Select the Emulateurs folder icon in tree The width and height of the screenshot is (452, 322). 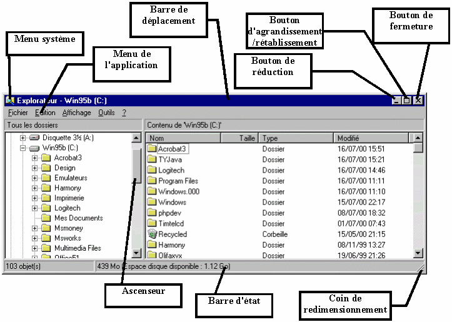click(46, 178)
